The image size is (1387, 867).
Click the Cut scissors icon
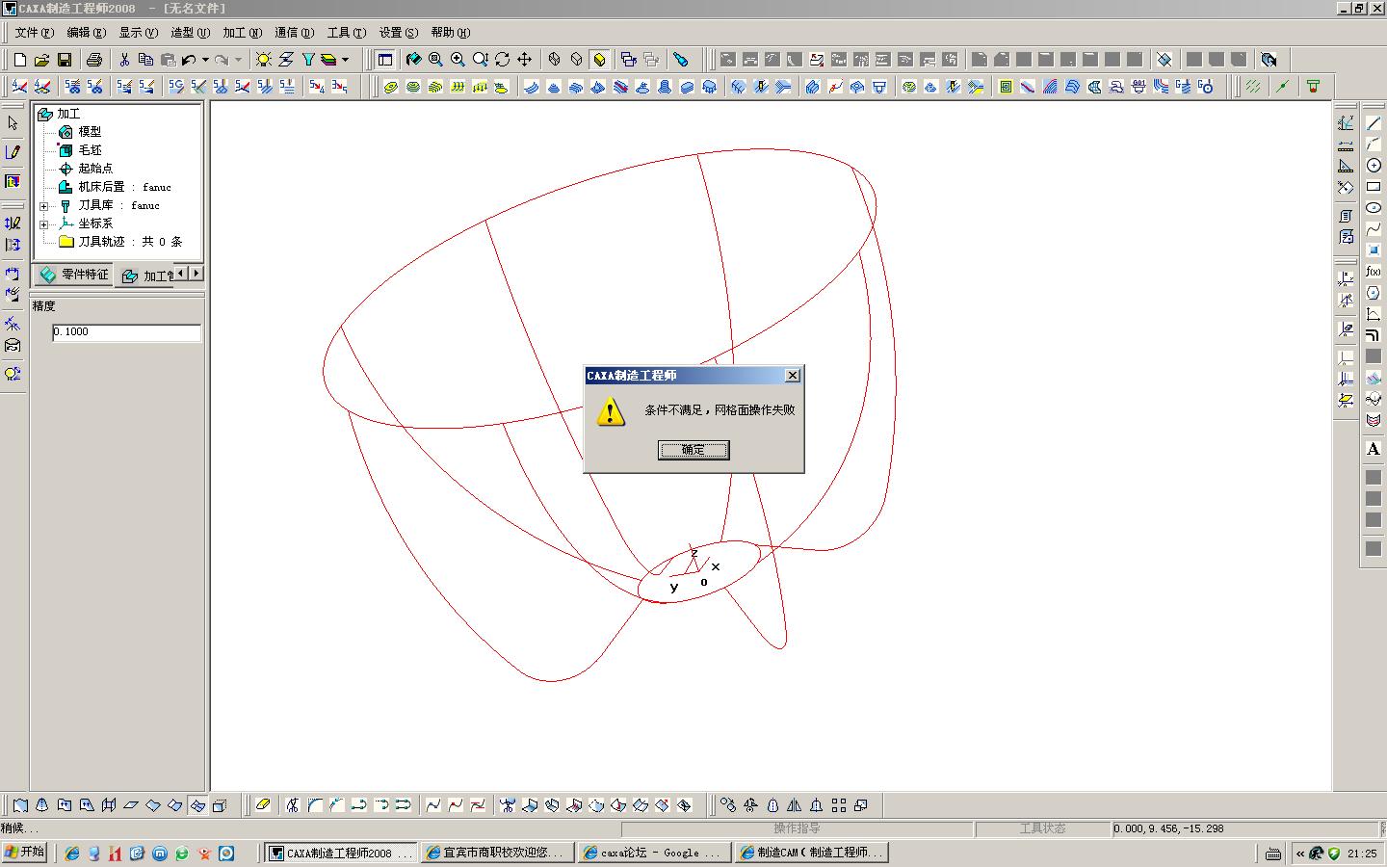(124, 60)
